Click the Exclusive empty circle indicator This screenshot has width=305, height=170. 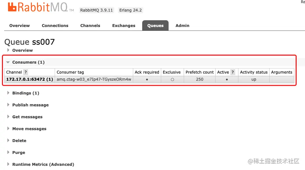[x=172, y=79]
